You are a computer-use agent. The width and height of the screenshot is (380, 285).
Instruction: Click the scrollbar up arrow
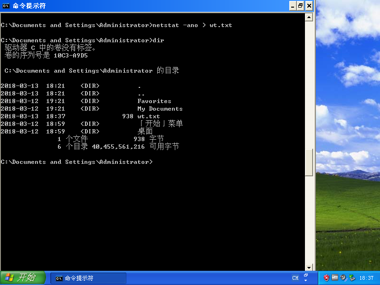click(309, 17)
